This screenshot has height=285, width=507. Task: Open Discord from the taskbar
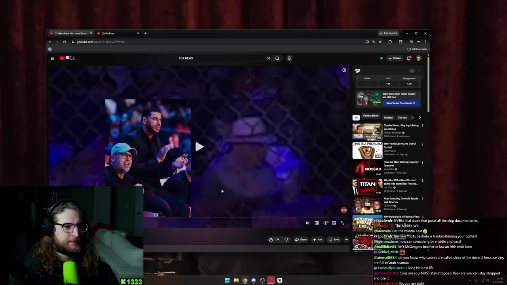253,280
